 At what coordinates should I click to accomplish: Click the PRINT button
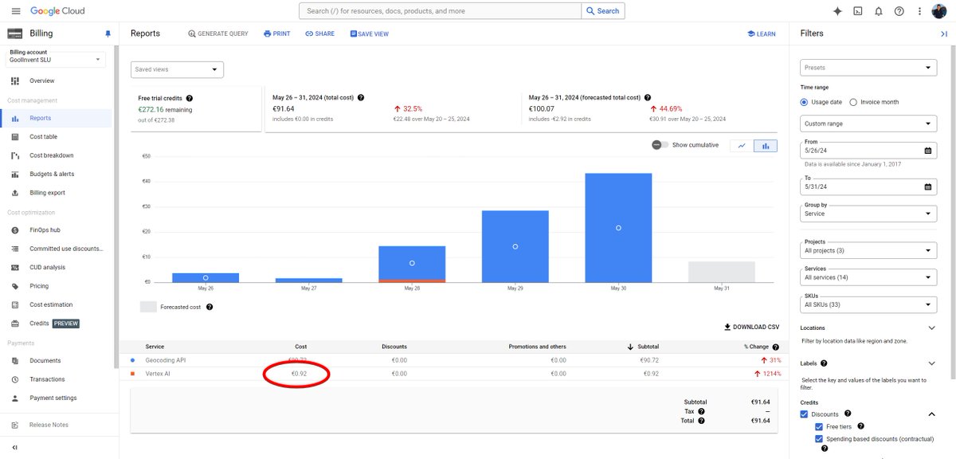pyautogui.click(x=276, y=34)
